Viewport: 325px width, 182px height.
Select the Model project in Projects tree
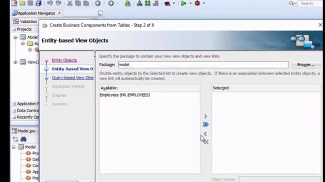32,37
